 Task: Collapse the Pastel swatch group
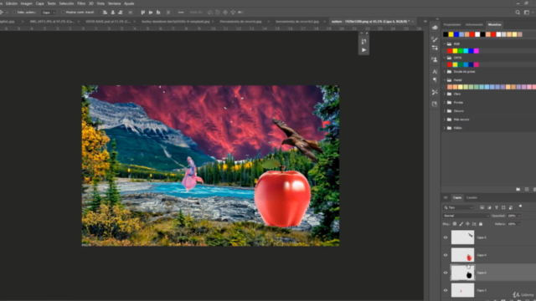(445, 80)
